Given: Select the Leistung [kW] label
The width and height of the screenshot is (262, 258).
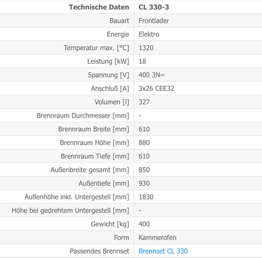Looking at the screenshot, I should (108, 61).
